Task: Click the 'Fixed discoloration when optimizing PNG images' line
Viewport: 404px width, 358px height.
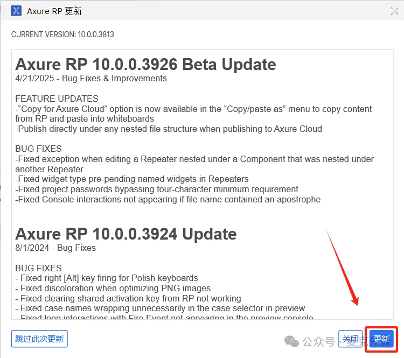Action: pyautogui.click(x=113, y=288)
